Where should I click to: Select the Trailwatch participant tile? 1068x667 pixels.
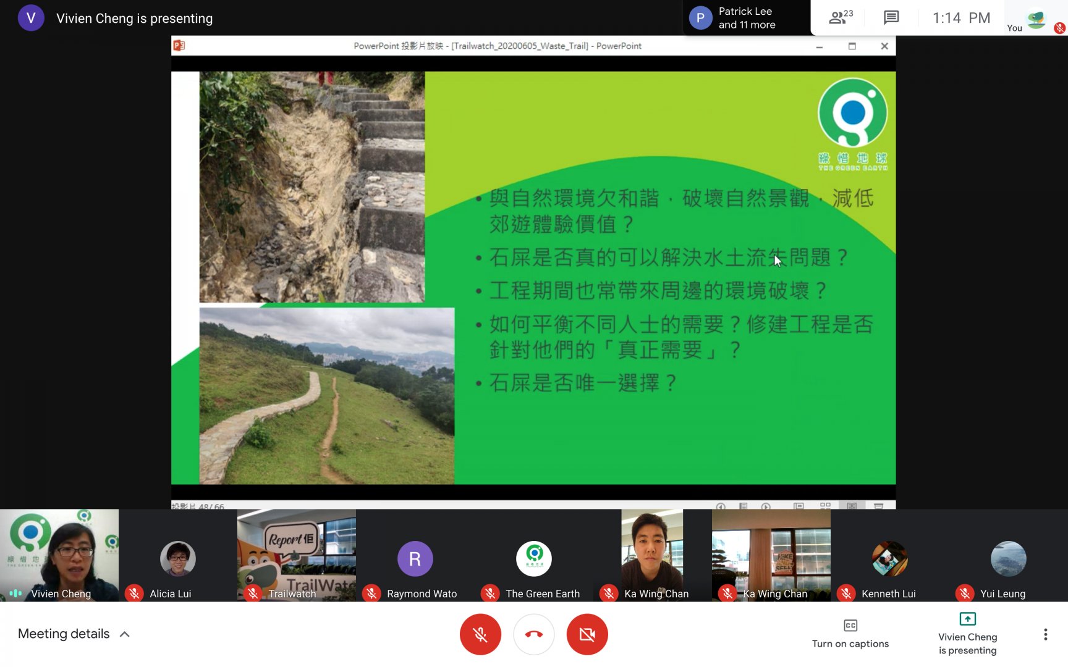click(x=297, y=555)
